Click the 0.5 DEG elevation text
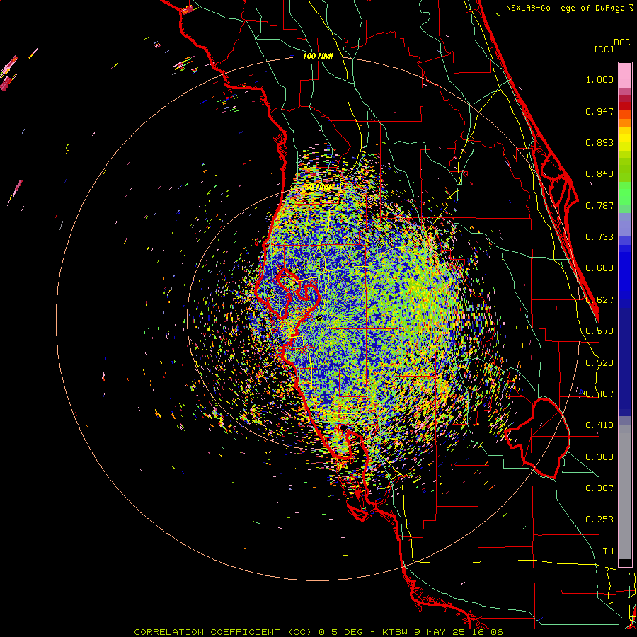The height and width of the screenshot is (637, 637). (x=341, y=632)
